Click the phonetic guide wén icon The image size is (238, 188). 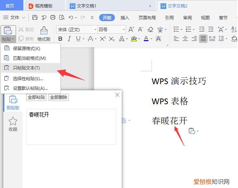(160, 29)
